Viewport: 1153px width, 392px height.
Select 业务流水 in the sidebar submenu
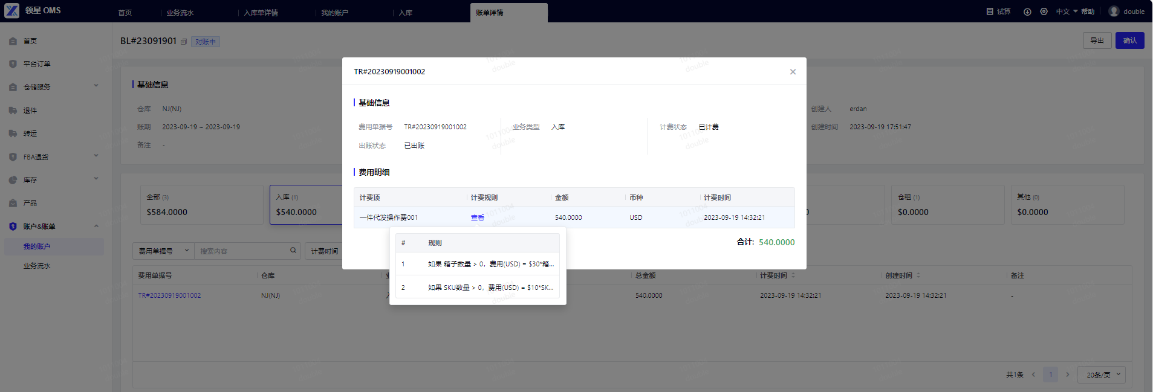click(x=37, y=266)
